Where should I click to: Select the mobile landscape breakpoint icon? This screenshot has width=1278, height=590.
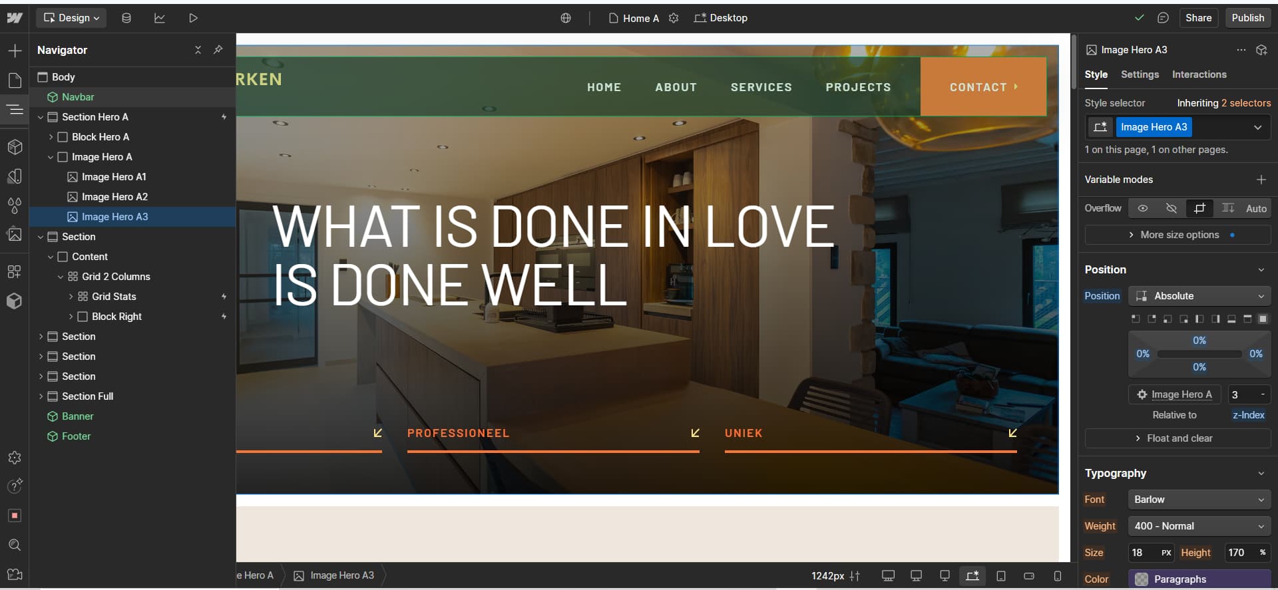(x=1029, y=576)
